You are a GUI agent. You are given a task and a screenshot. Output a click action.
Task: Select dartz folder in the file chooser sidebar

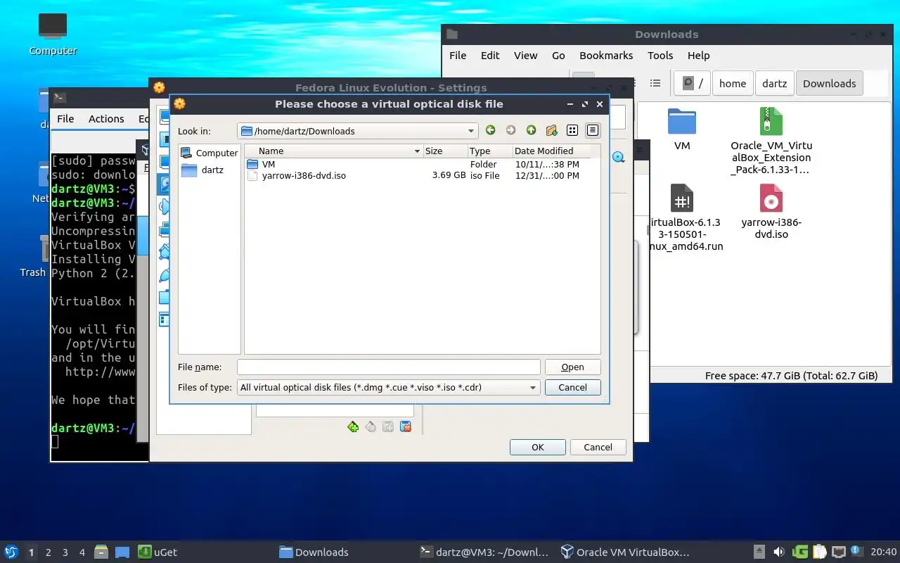click(x=202, y=170)
